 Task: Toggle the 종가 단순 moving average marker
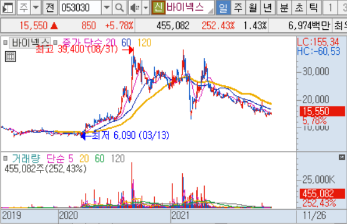[56, 42]
